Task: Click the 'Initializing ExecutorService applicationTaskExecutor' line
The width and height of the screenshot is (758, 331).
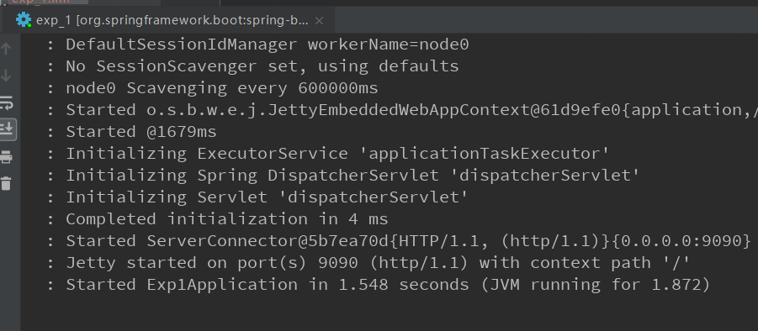Action: [x=328, y=154]
